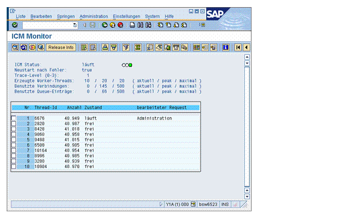Click the Deselect All icon
Viewport: 343px width, 217px height.
(x=93, y=47)
